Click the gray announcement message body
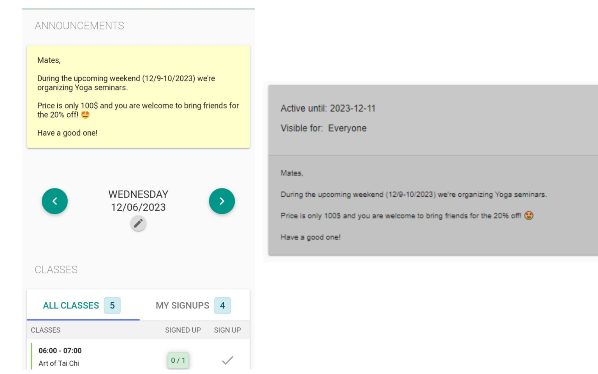The image size is (598, 374). [x=413, y=205]
